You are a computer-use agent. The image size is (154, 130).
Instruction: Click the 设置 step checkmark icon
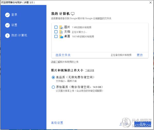tap(7, 25)
